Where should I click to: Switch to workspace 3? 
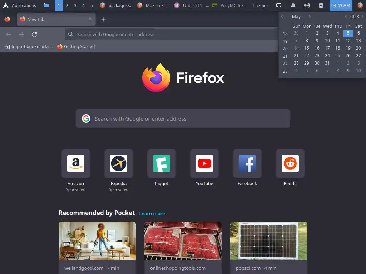pyautogui.click(x=75, y=5)
